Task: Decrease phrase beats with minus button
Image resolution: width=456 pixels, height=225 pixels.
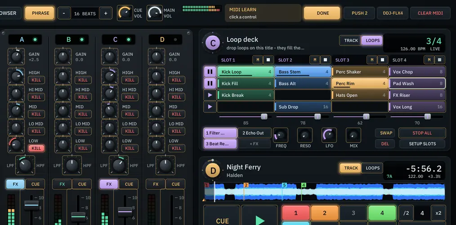Action: pos(64,13)
